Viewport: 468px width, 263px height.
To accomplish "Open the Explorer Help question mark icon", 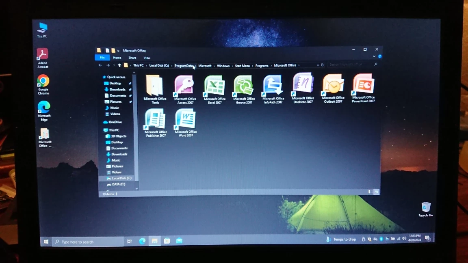I will [380, 56].
